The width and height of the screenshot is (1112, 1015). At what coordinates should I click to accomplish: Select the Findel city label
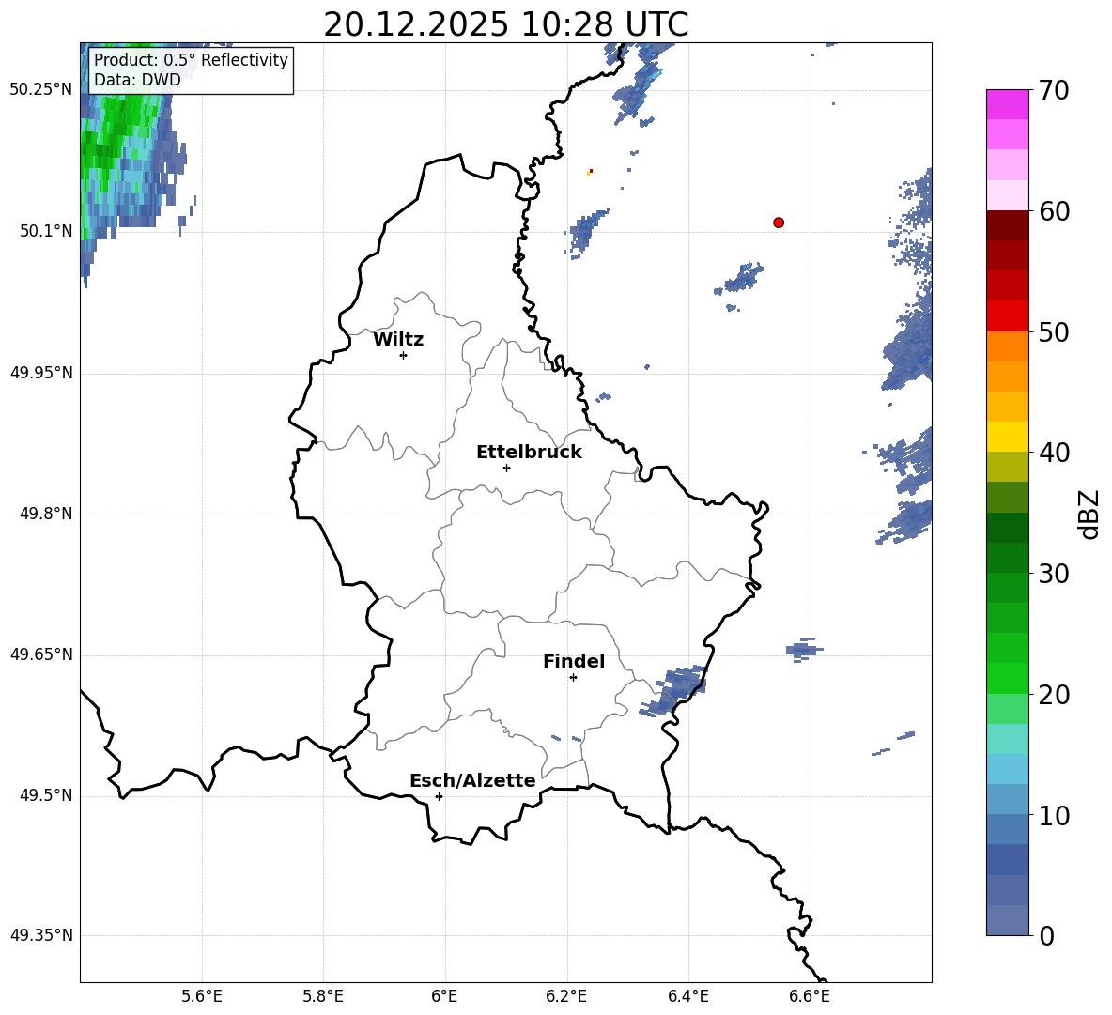pyautogui.click(x=574, y=661)
